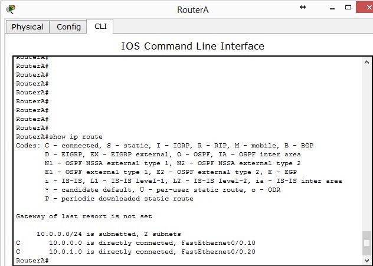Screen dimensions: 373x266
Task: Click the RouterA window title text
Action: [193, 10]
